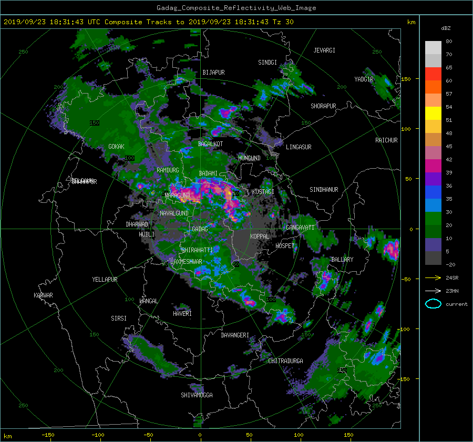Click the SINDHANUR city label
Screen dimensions: 473x442
(x=324, y=190)
